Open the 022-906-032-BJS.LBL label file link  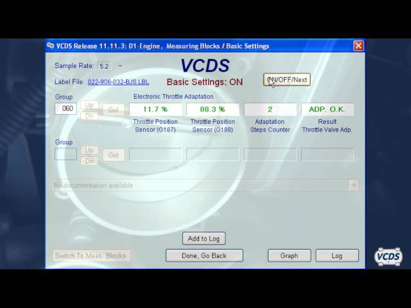(118, 82)
